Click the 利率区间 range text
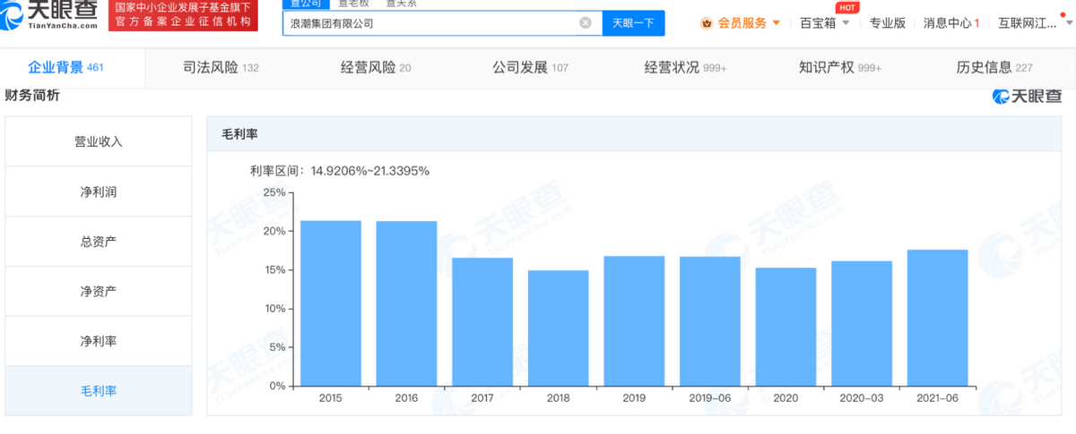1076x434 pixels. [340, 170]
